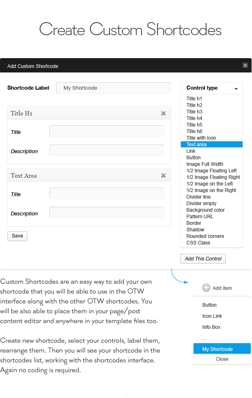The height and width of the screenshot is (398, 252).
Task: Click Add This Control button
Action: 203,259
